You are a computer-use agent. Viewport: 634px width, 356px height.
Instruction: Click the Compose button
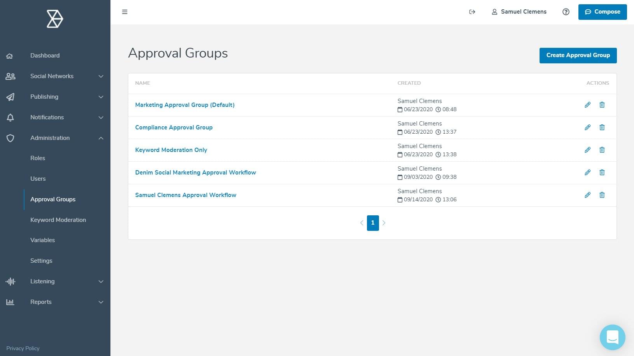point(603,12)
